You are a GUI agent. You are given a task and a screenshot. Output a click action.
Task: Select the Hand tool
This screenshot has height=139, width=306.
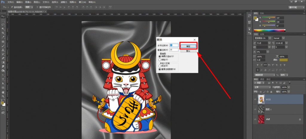coord(3,93)
